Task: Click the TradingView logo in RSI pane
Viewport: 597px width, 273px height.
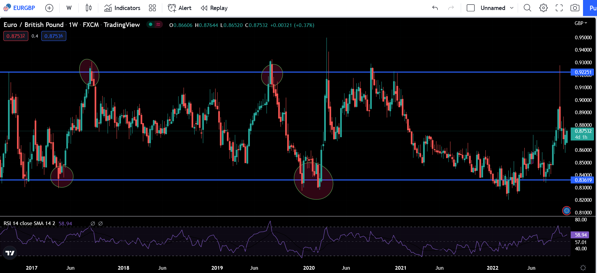Action: (x=10, y=253)
